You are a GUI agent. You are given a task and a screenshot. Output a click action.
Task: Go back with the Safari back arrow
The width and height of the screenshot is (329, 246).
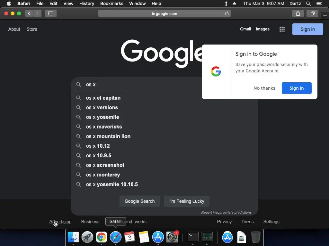coord(29,13)
